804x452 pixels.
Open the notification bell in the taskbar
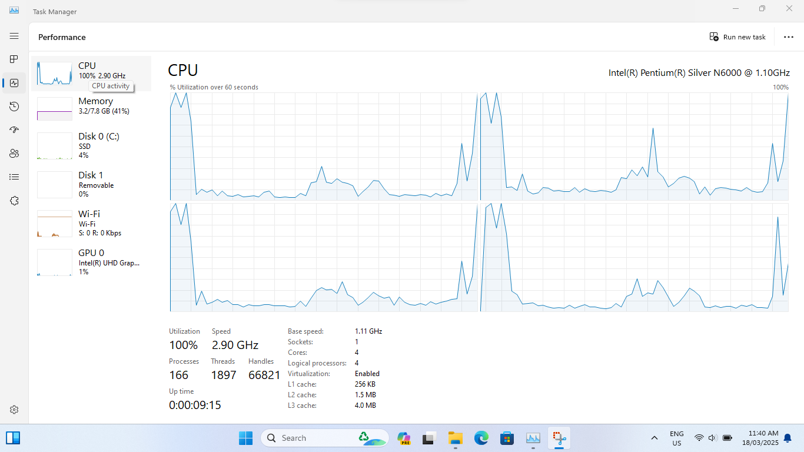(788, 438)
